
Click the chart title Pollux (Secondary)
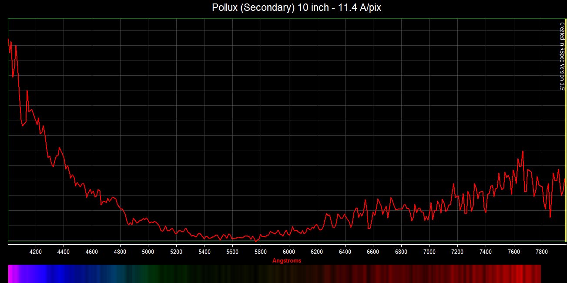click(x=296, y=8)
